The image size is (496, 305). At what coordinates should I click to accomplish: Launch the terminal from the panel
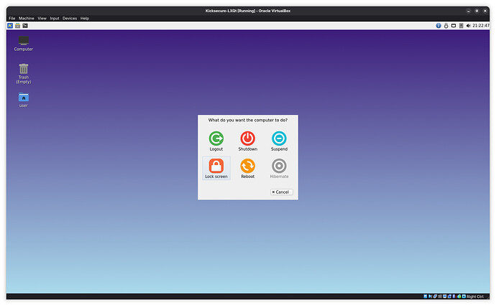pos(27,26)
